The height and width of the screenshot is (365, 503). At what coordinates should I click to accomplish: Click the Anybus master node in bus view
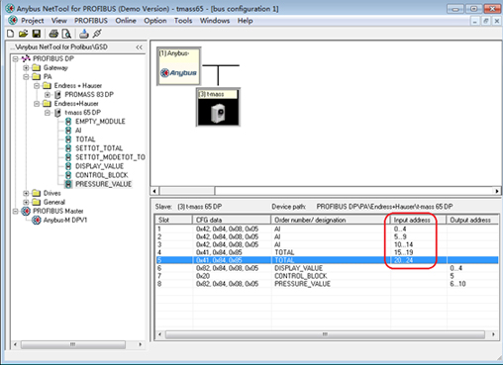(178, 66)
